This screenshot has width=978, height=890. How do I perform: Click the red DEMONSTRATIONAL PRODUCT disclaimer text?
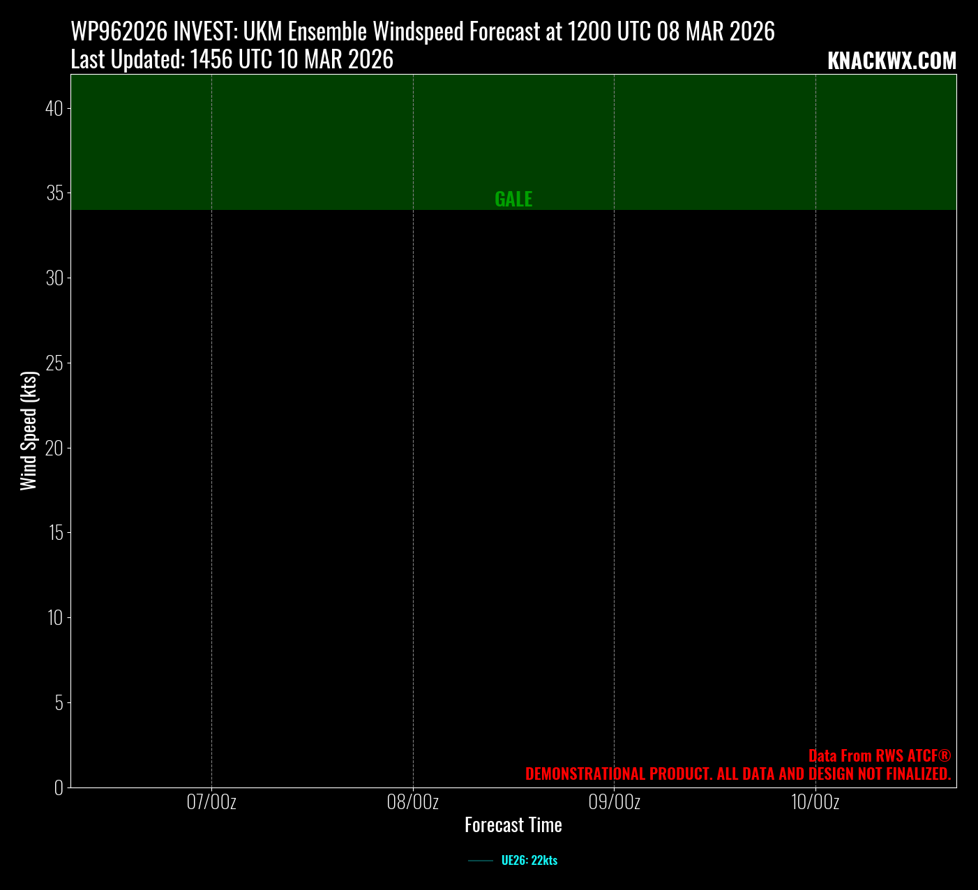(738, 774)
